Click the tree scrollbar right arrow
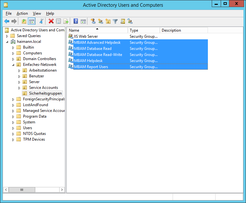This screenshot has height=203, width=246. click(62, 190)
